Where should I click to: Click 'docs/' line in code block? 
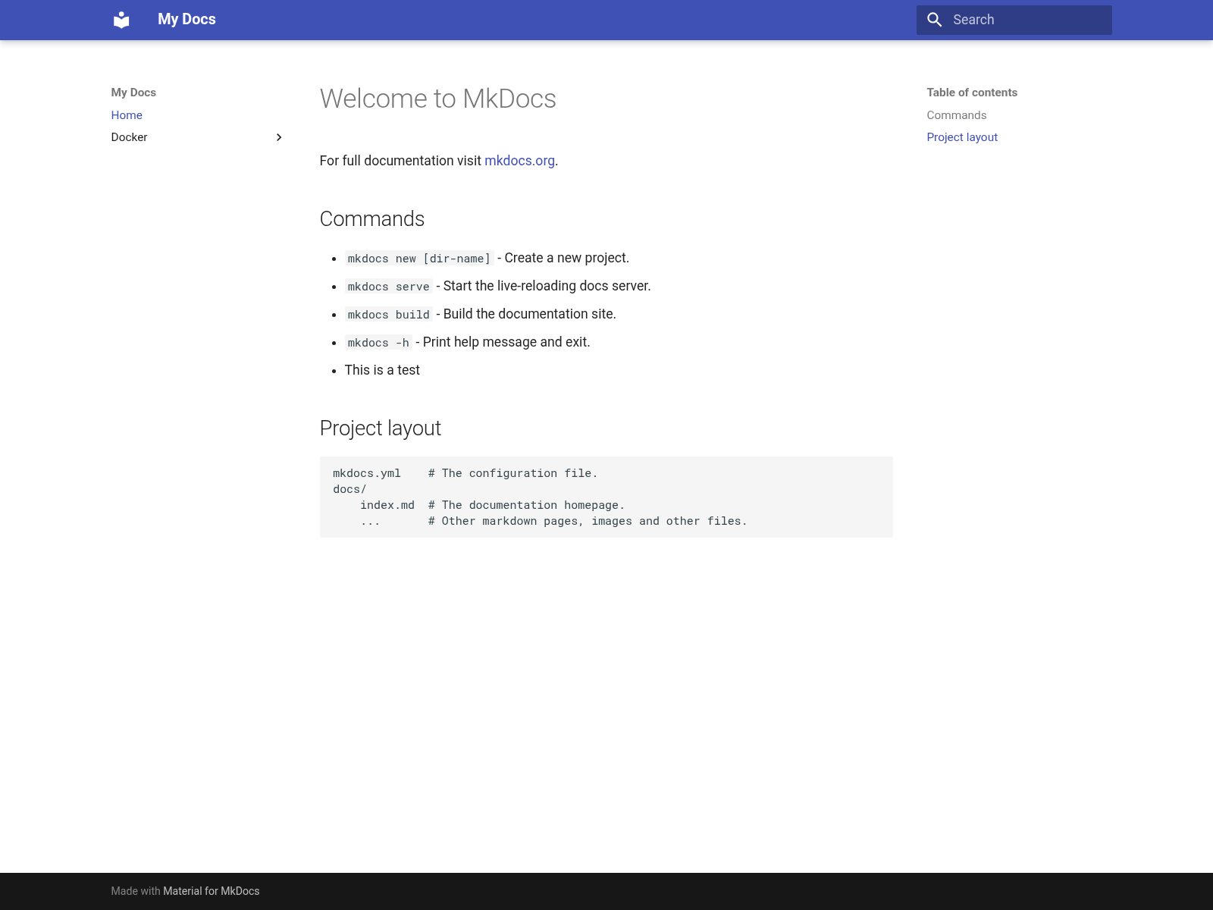(x=349, y=489)
